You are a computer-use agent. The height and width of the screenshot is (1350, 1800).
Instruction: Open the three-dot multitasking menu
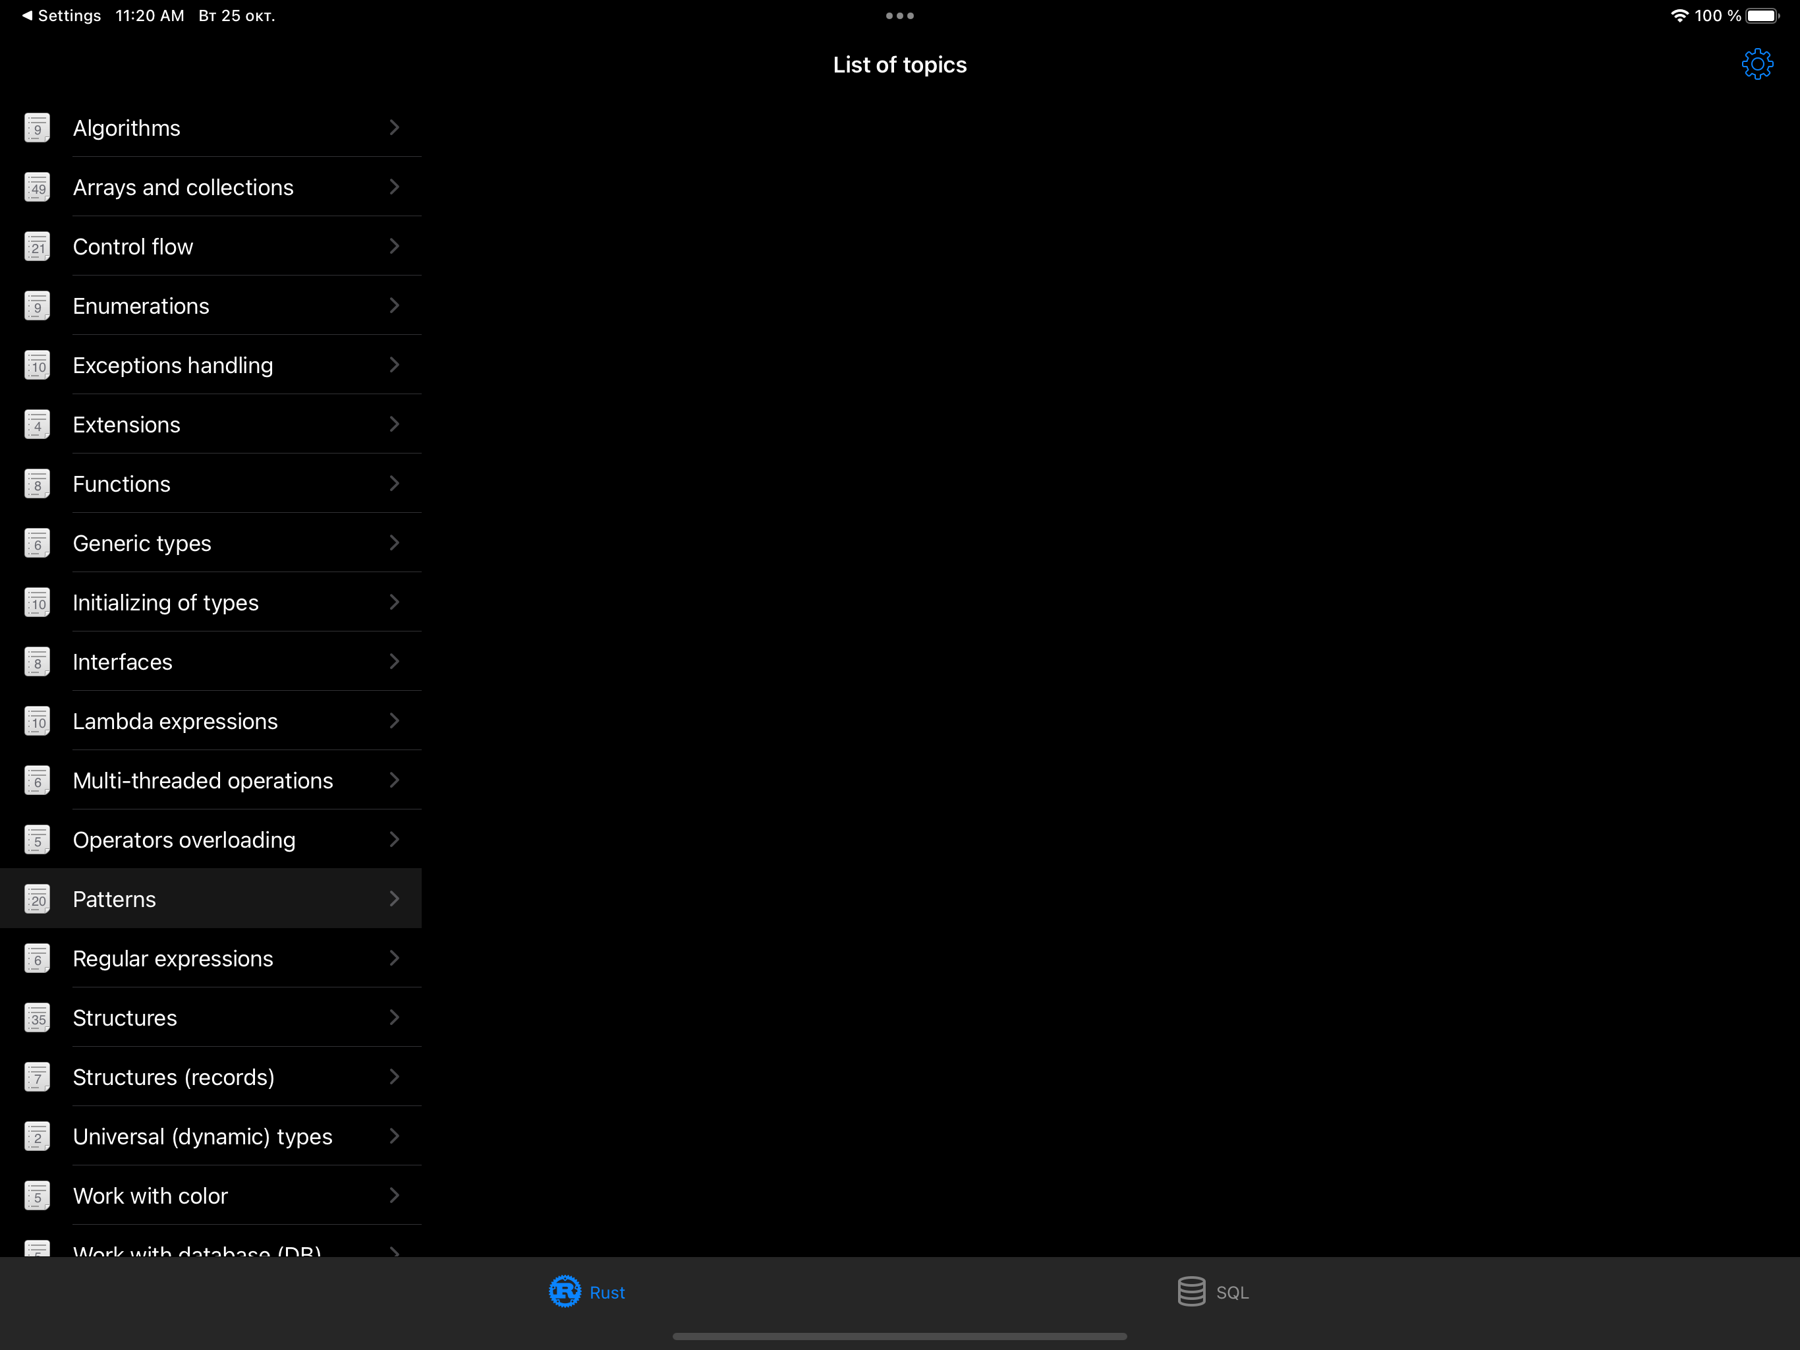[x=900, y=15]
